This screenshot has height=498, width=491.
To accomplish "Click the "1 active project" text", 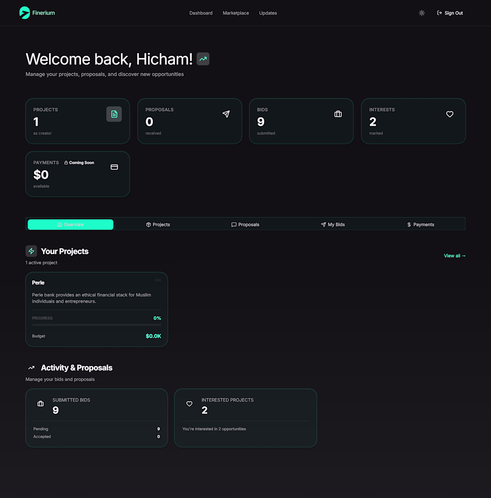I will point(41,263).
